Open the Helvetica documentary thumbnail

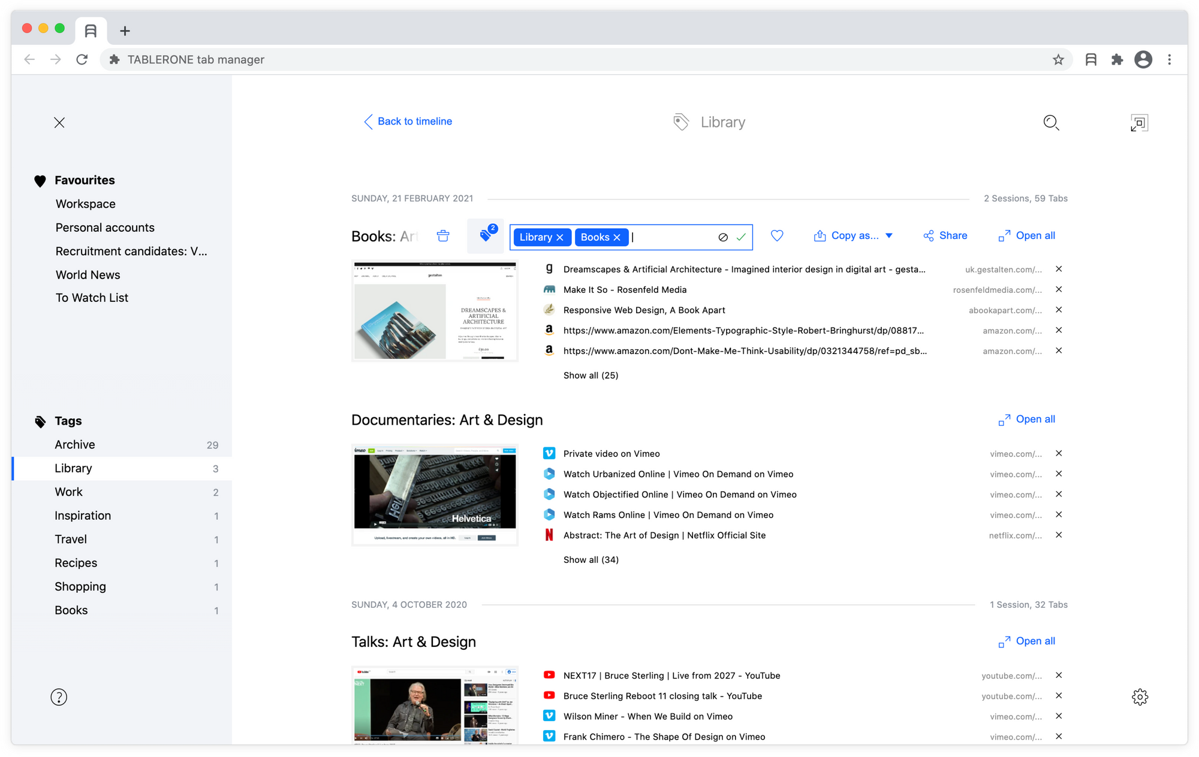435,494
